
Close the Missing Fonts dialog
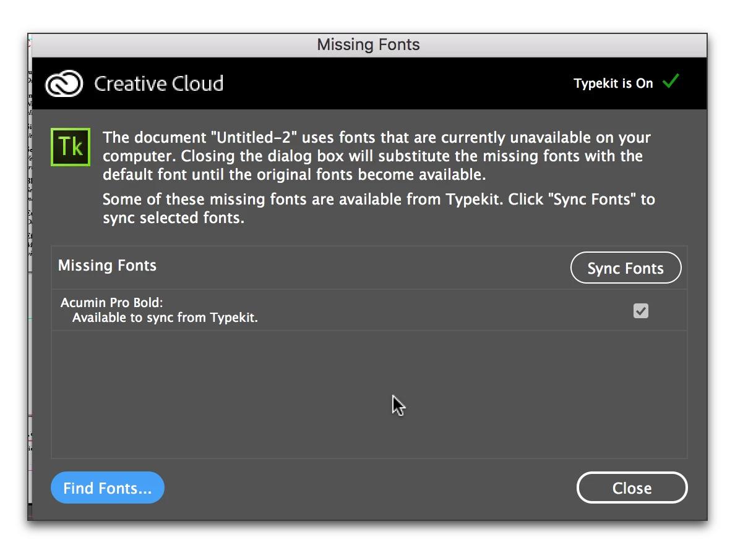point(632,488)
